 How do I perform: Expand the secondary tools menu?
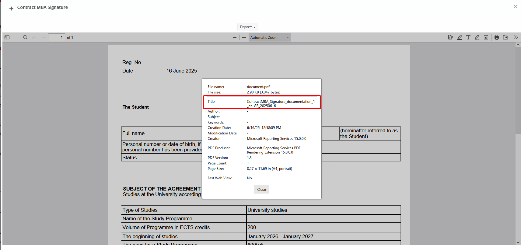[x=516, y=37]
